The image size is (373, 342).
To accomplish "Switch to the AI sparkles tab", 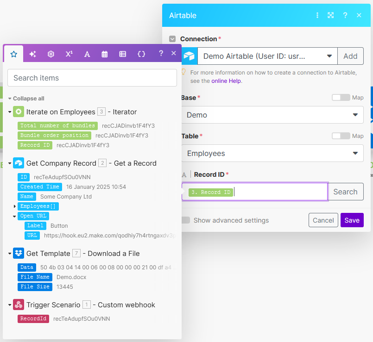I will tap(32, 54).
